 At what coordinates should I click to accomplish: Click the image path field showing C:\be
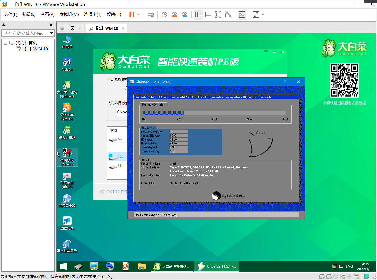[x=122, y=112]
